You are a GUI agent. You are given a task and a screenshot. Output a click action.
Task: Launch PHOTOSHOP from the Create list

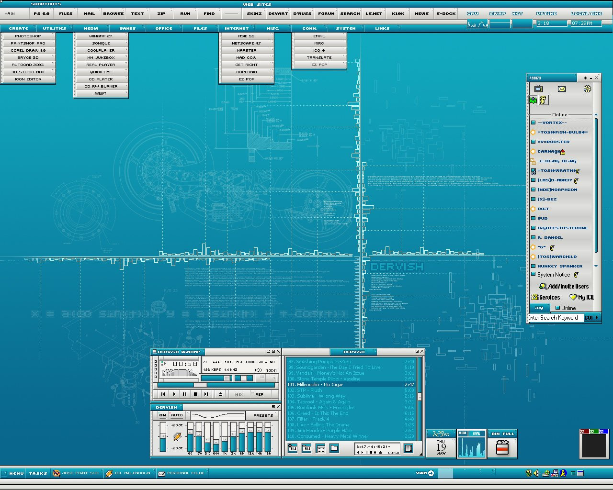(28, 36)
